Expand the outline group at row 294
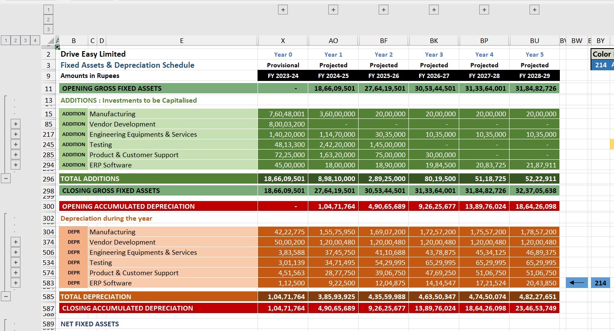Screen dimensions: 614x331 16,165
